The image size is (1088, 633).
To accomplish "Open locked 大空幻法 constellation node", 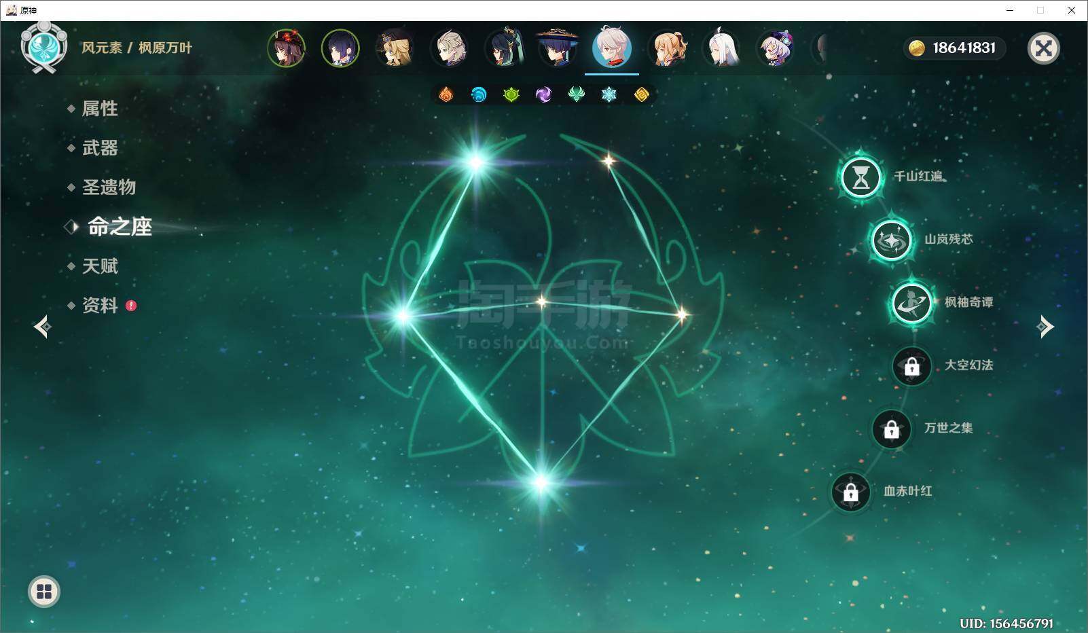I will point(911,366).
